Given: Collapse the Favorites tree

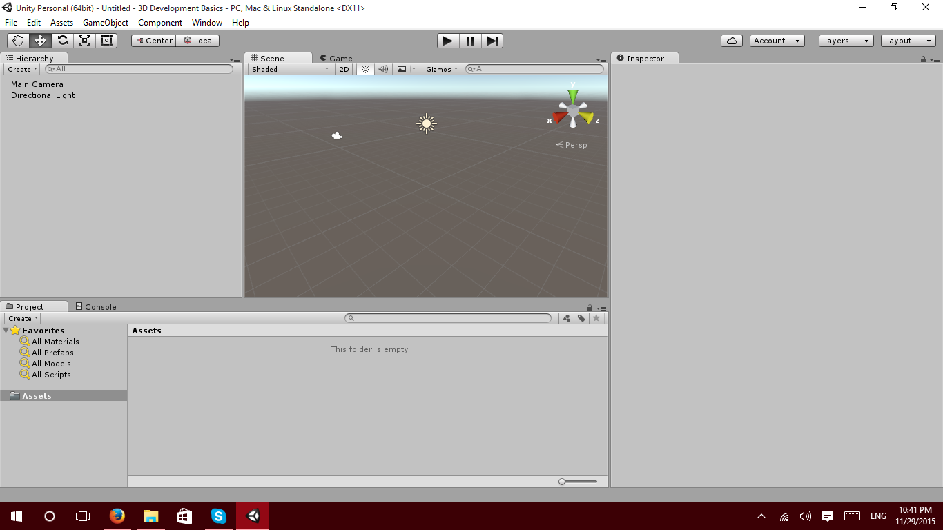Looking at the screenshot, I should [6, 331].
